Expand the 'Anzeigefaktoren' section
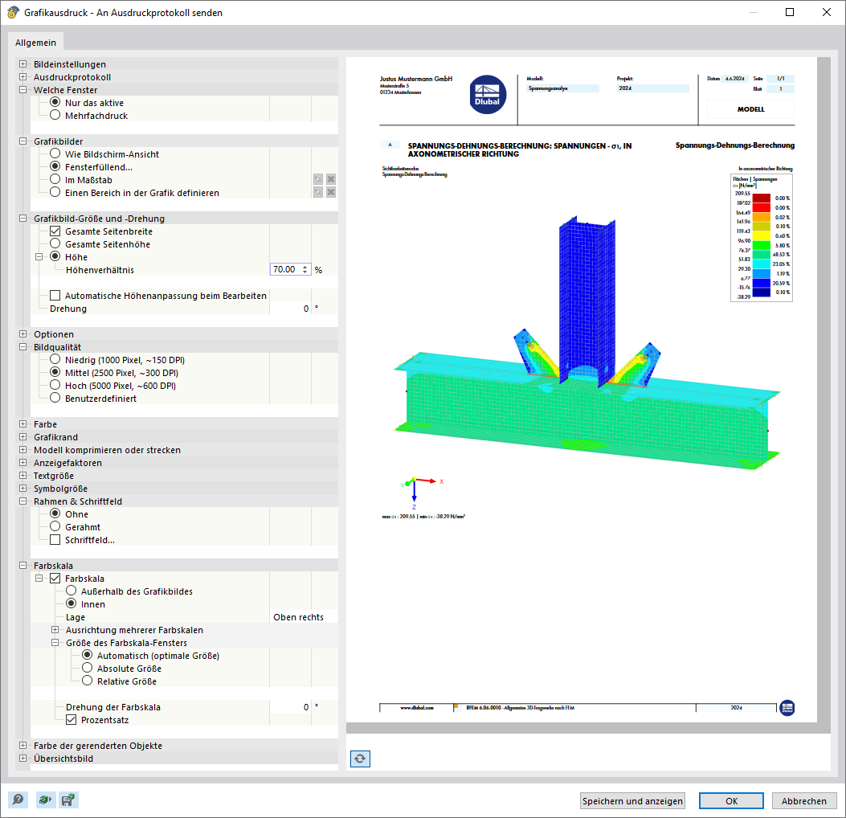This screenshot has width=846, height=818. (x=22, y=462)
